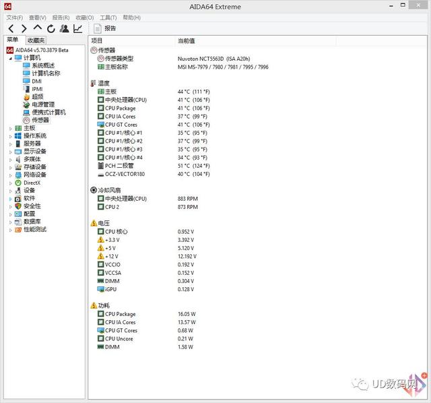431x403 pixels.
Task: Select the CPU Uncore power row
Action: click(x=145, y=338)
